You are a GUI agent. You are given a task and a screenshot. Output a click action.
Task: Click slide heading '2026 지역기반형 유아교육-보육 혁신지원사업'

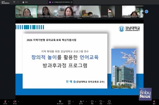click(51, 40)
